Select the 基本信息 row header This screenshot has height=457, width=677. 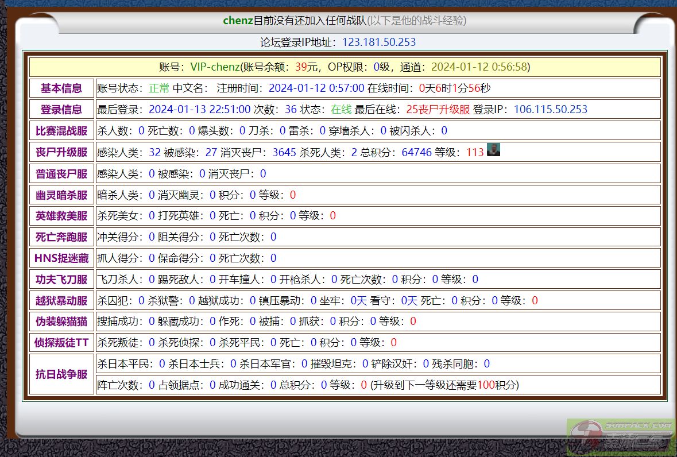click(x=61, y=88)
